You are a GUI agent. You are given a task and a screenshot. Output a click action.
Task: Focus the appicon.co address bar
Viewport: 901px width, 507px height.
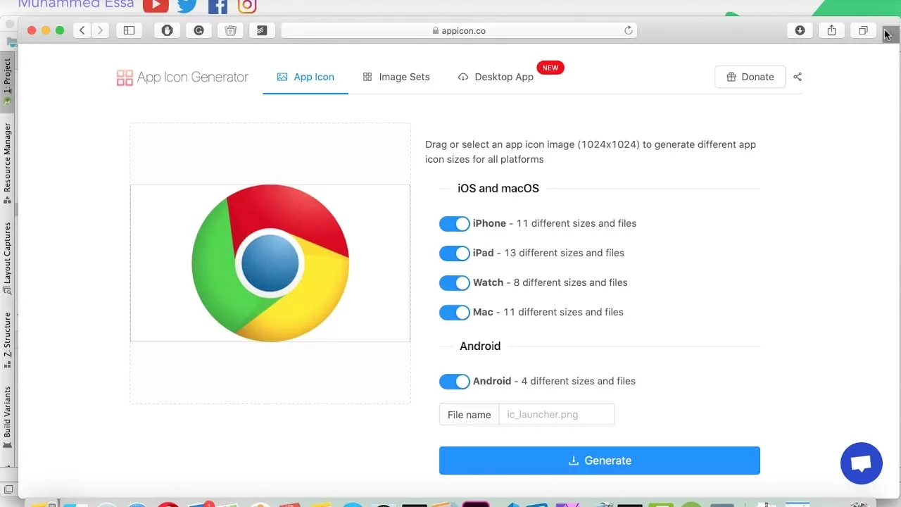click(459, 30)
